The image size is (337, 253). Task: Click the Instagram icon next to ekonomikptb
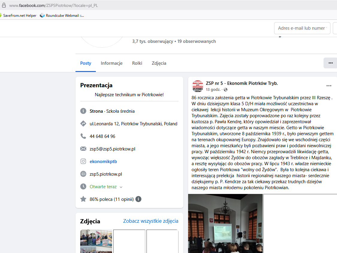[83, 162]
